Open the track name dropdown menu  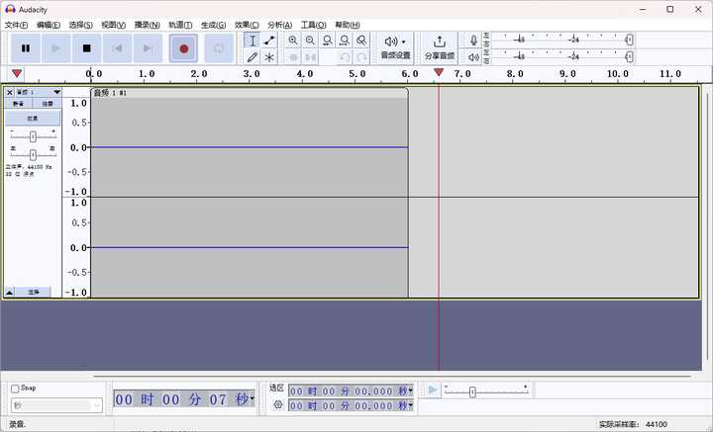click(x=38, y=92)
